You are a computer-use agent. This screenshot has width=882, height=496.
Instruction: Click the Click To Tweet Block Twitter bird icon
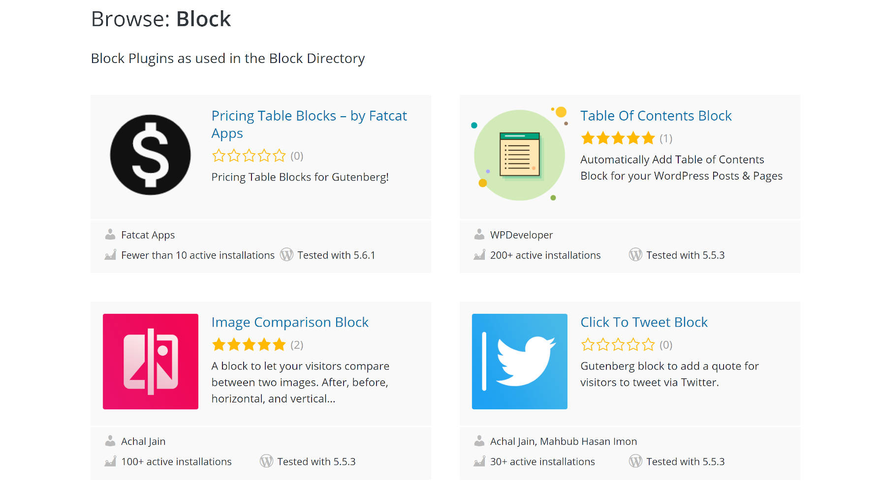(519, 361)
